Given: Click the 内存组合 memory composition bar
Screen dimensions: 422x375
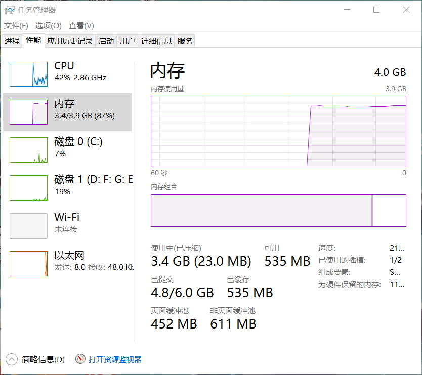Looking at the screenshot, I should tap(278, 210).
